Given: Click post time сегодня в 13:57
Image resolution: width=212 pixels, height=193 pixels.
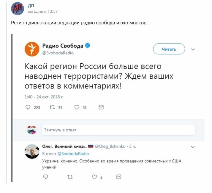Looking at the screenshot, I should [43, 12].
